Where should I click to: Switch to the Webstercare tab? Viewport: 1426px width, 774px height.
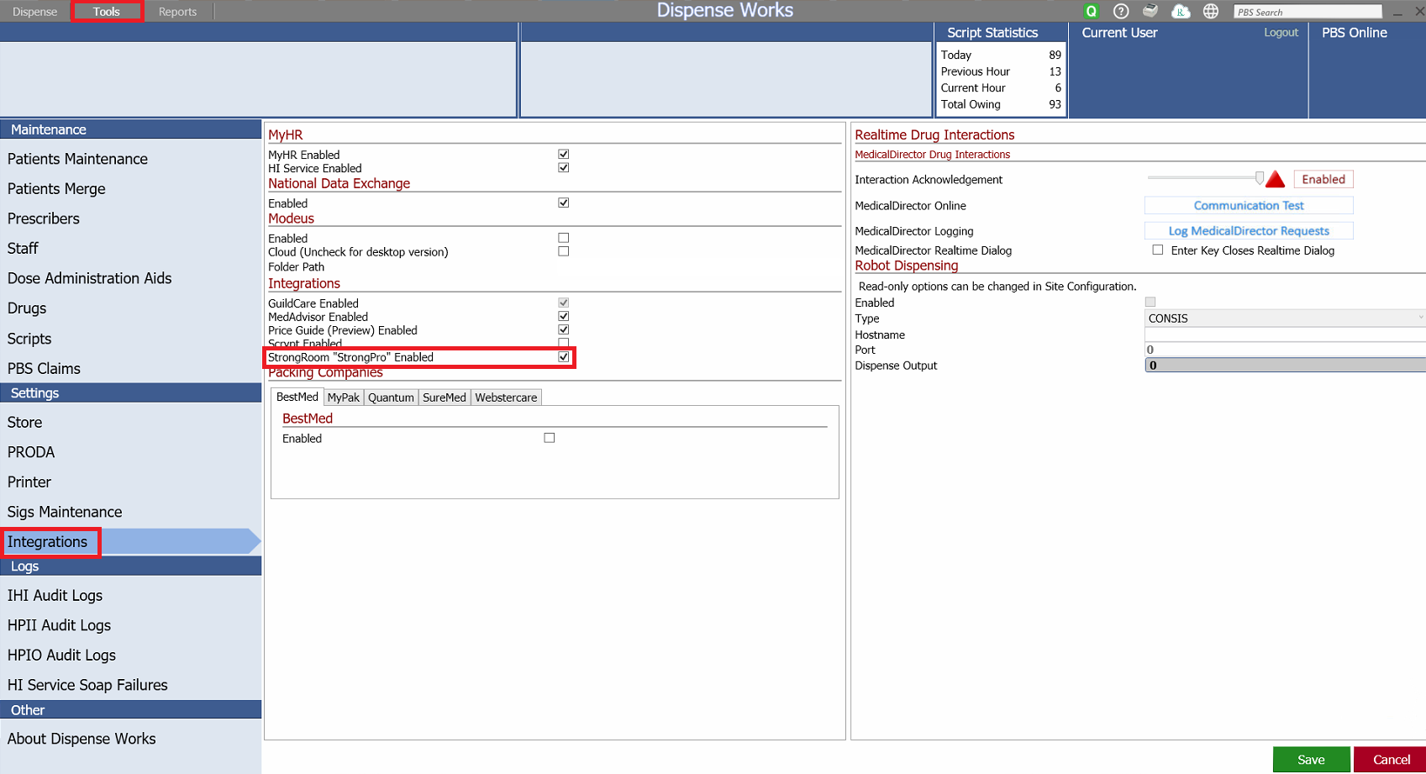click(505, 397)
